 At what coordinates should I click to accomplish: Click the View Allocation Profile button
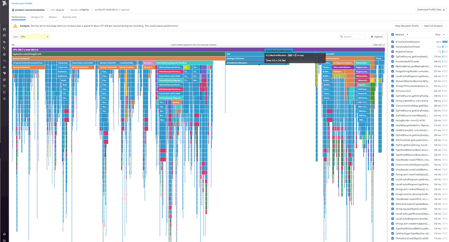tap(407, 26)
